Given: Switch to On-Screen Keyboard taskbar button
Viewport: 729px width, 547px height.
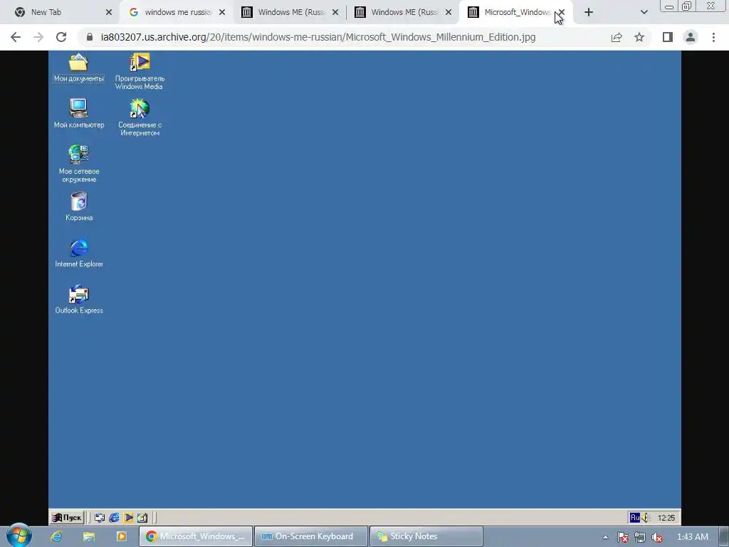Looking at the screenshot, I should [311, 536].
